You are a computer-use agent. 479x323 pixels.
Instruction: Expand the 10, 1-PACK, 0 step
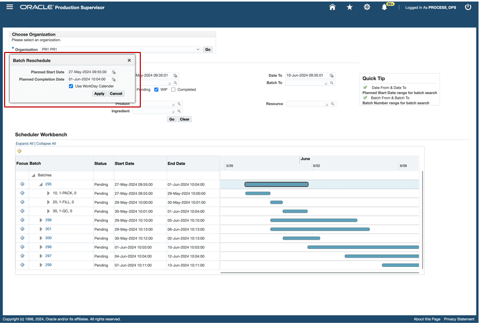[x=48, y=193]
